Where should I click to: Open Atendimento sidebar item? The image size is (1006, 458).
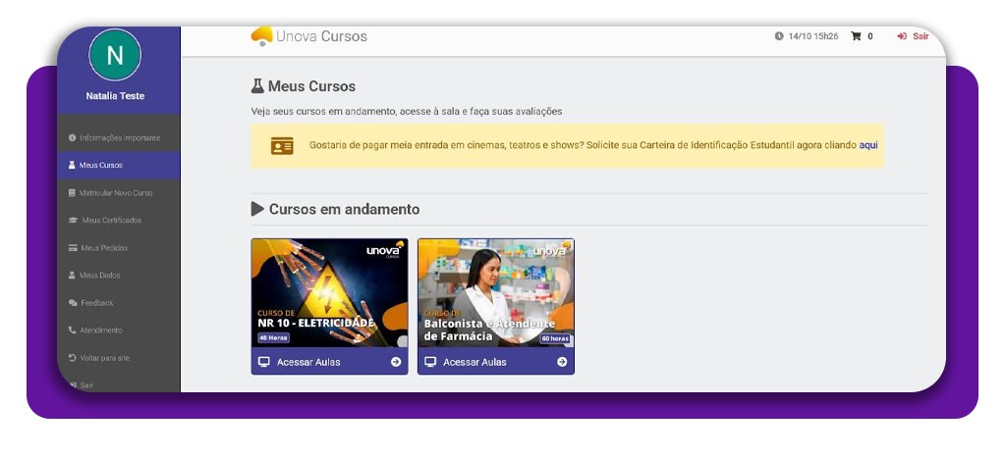point(119,331)
